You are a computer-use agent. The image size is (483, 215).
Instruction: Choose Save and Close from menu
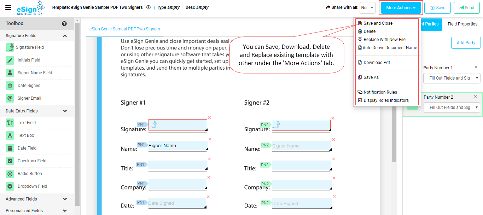(375, 23)
